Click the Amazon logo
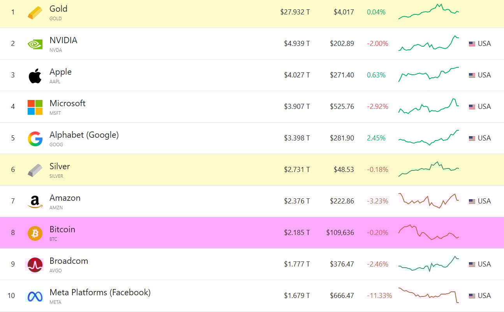Image resolution: width=504 pixels, height=312 pixels. 35,201
